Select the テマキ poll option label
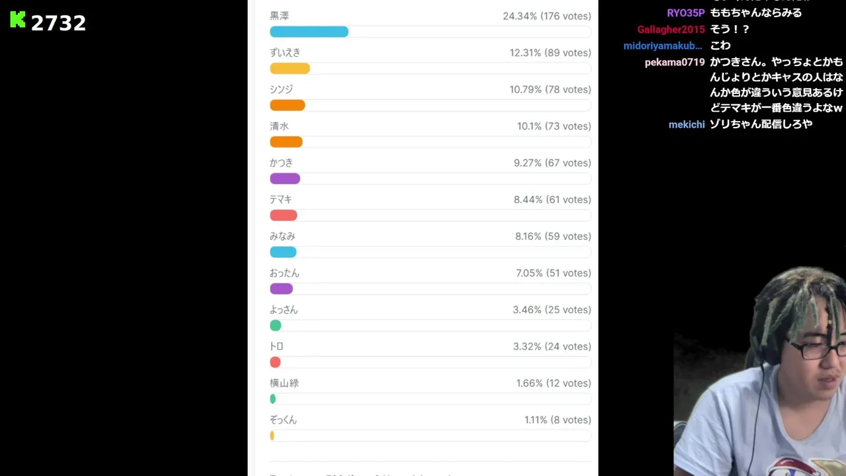Screen dimensions: 846x476 281,200
